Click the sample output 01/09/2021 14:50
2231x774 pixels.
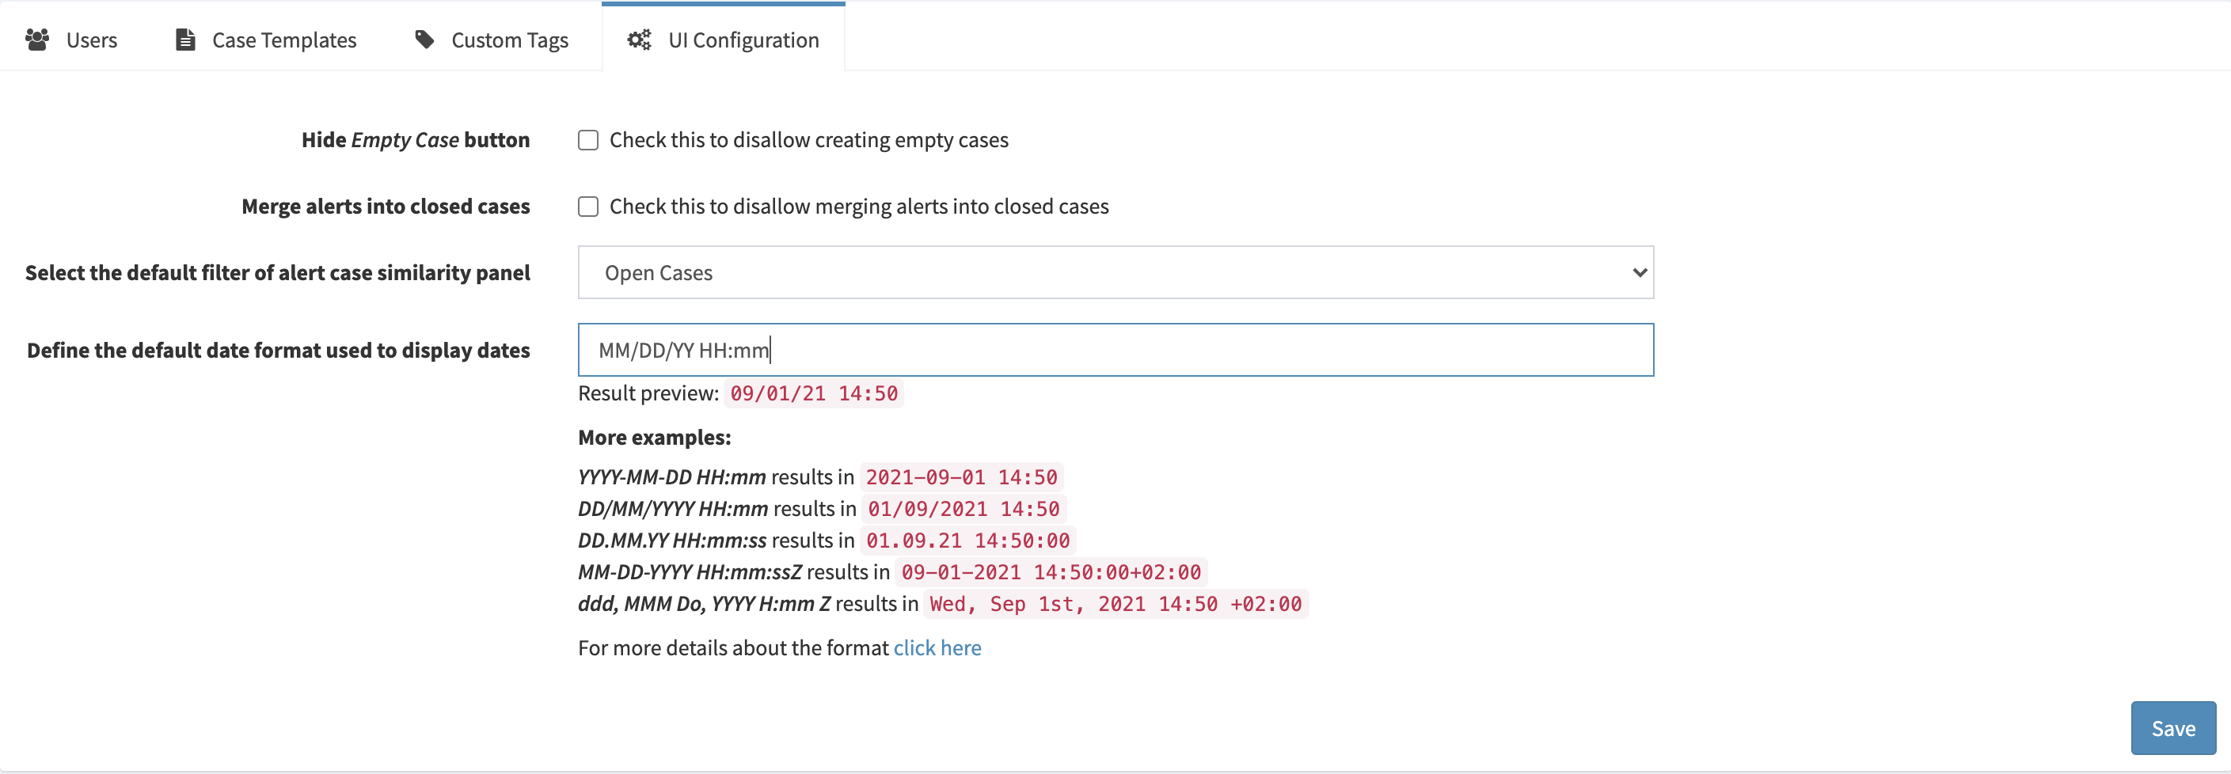point(964,509)
